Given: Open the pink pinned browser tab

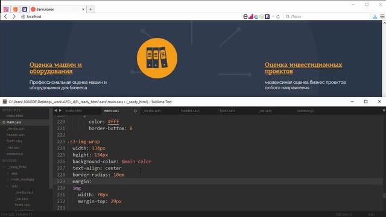Looking at the screenshot, I should (6, 10).
